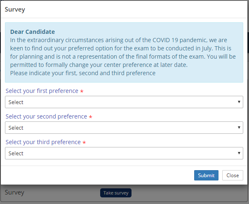The image size is (249, 204).
Task: Click the red asterisk beside second preference
Action: pyautogui.click(x=90, y=117)
